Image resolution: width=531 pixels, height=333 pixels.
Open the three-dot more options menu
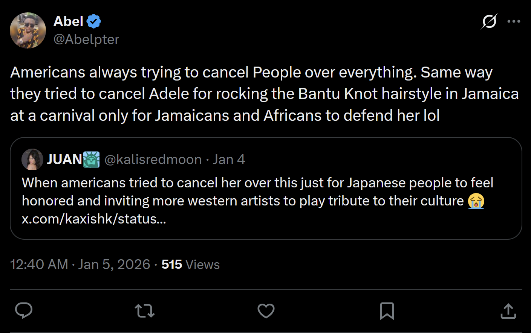click(x=514, y=21)
